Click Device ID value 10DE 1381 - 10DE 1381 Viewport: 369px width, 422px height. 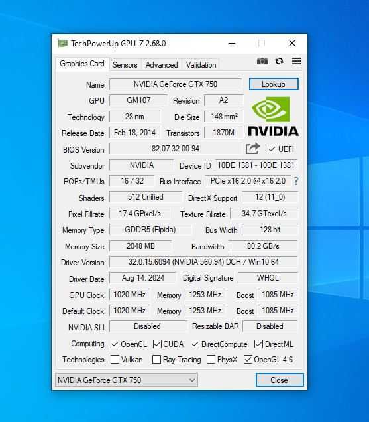256,165
